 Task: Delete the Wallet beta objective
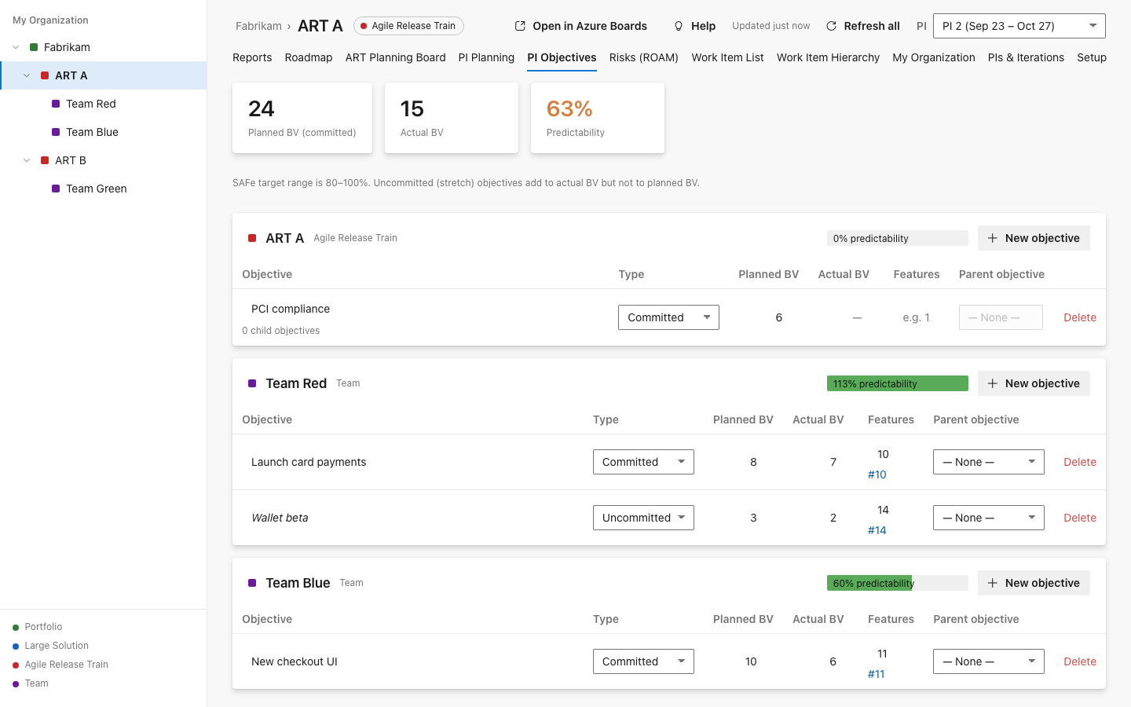tap(1080, 518)
